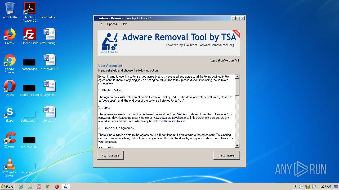
Task: Click inside the user agreement text box
Action: coord(166,111)
